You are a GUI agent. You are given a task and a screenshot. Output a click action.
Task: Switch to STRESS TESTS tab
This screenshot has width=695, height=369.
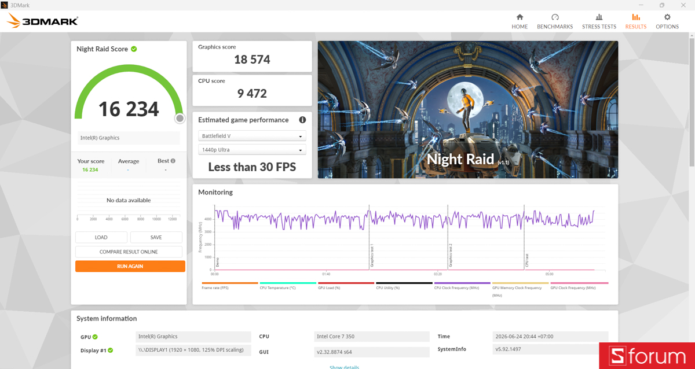coord(599,21)
